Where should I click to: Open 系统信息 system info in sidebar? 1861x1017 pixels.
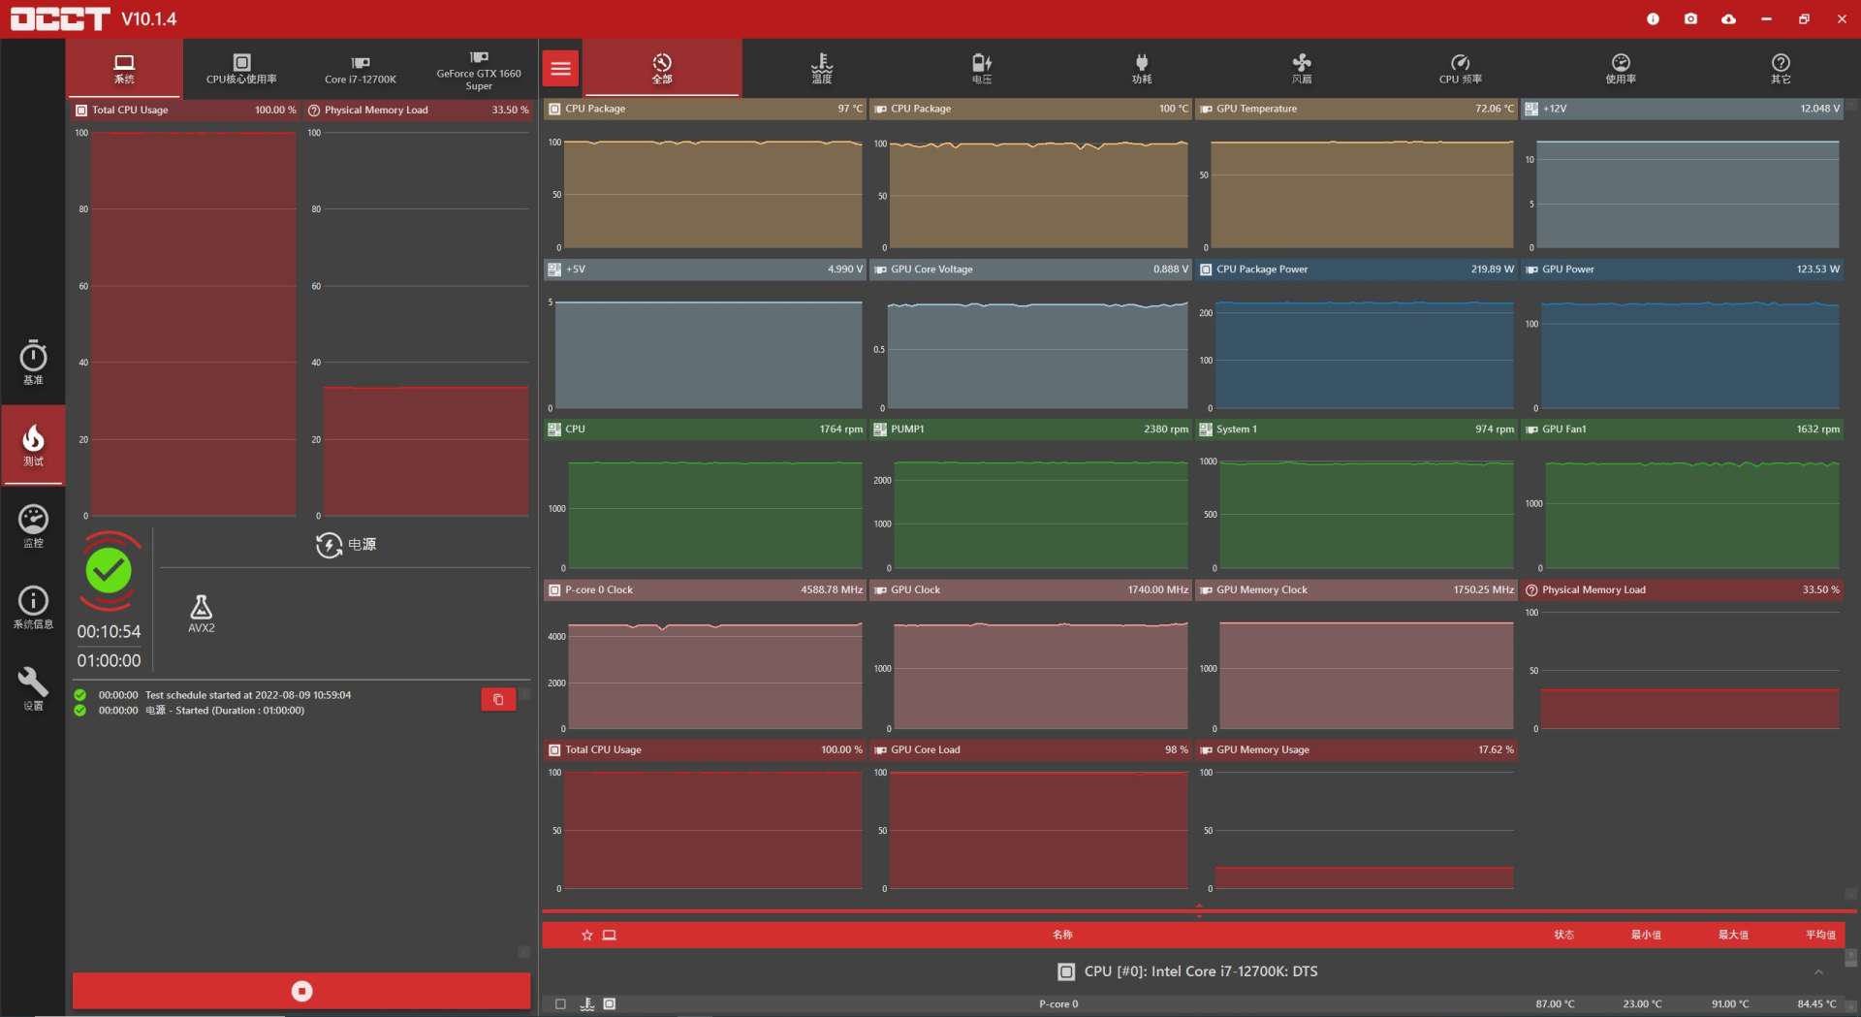click(33, 607)
